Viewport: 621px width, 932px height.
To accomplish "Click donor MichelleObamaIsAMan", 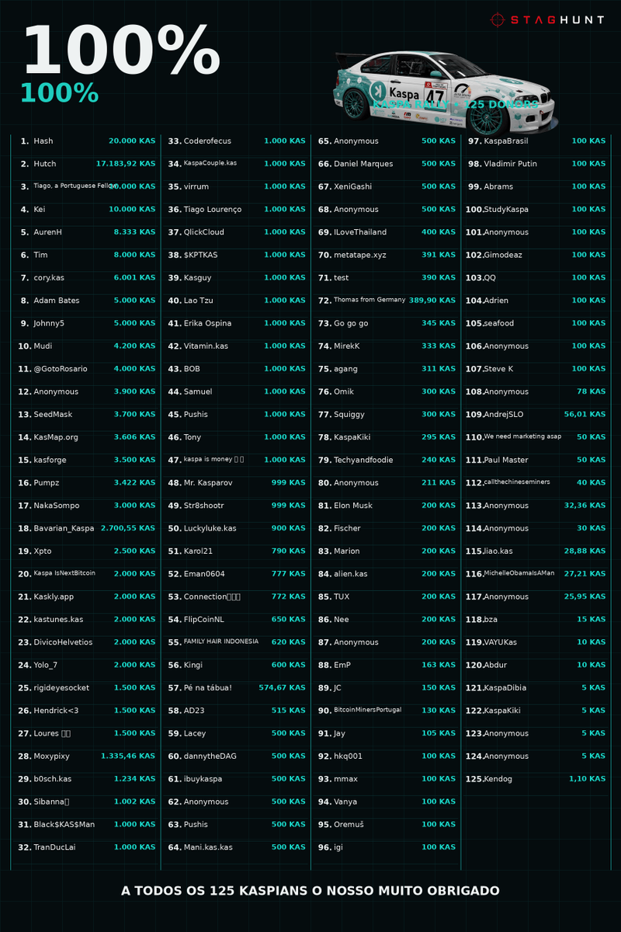I will coord(519,573).
